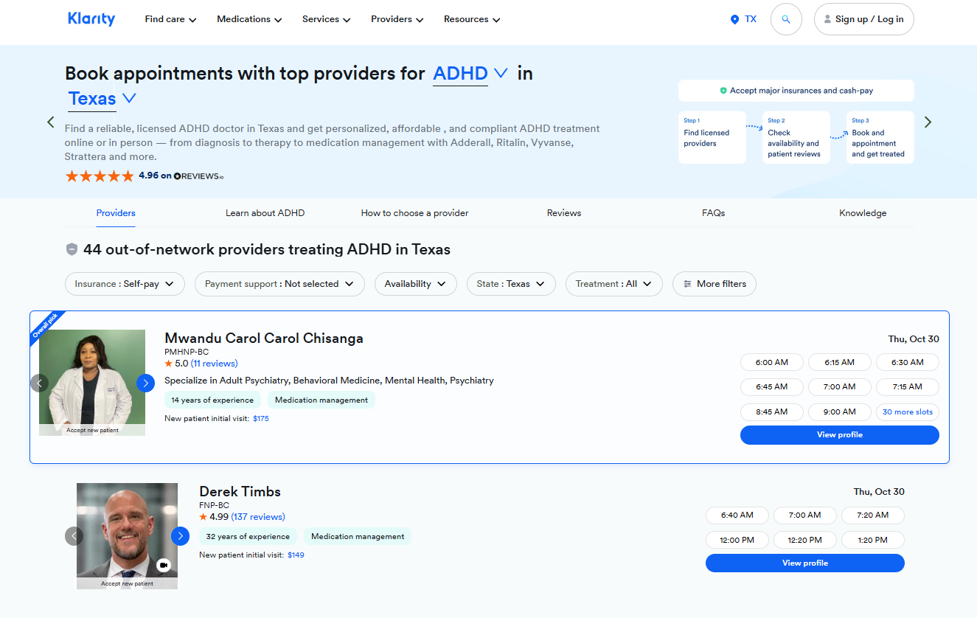Select Mwandu's 6:30 AM slot
This screenshot has height=618, width=977.
point(908,363)
